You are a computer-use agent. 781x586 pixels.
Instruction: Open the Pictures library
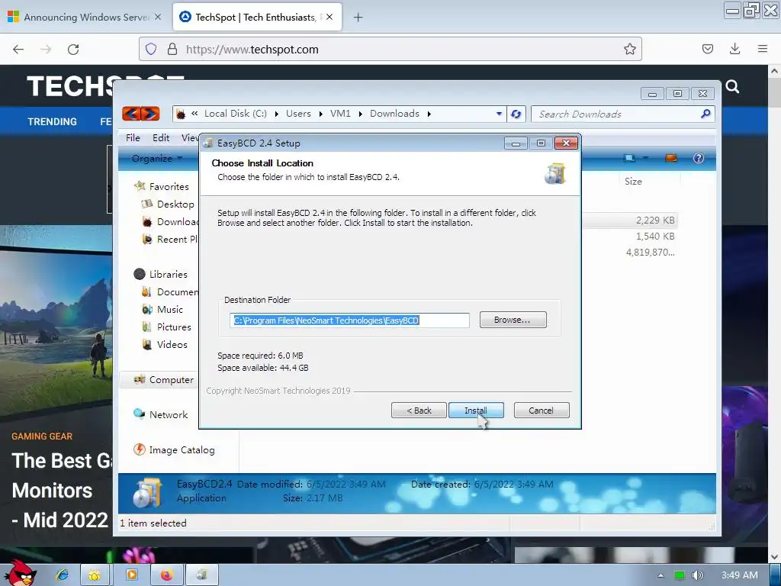point(167,327)
